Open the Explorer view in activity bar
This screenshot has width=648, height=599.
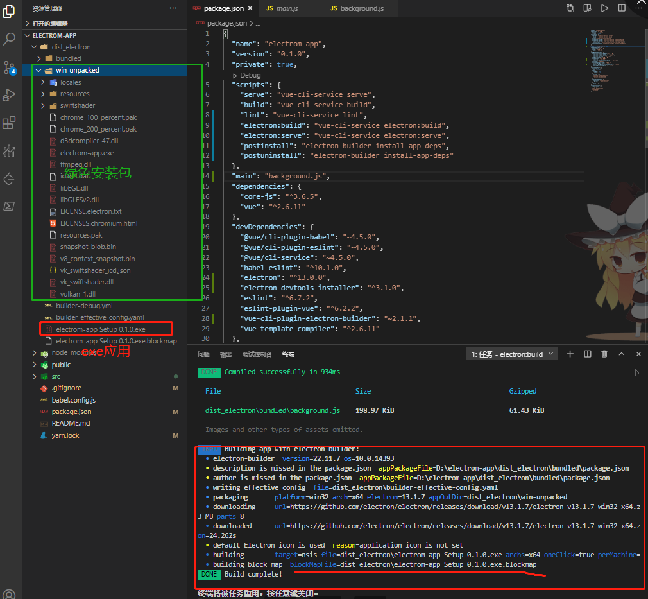(x=9, y=11)
